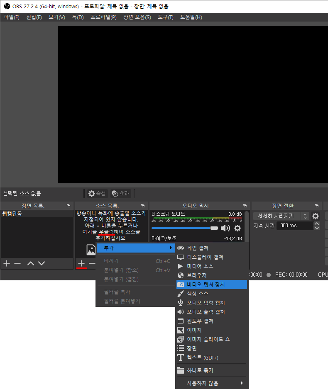The height and width of the screenshot is (389, 328).
Task: Choose 하나로 묶기 group option
Action: (212, 370)
